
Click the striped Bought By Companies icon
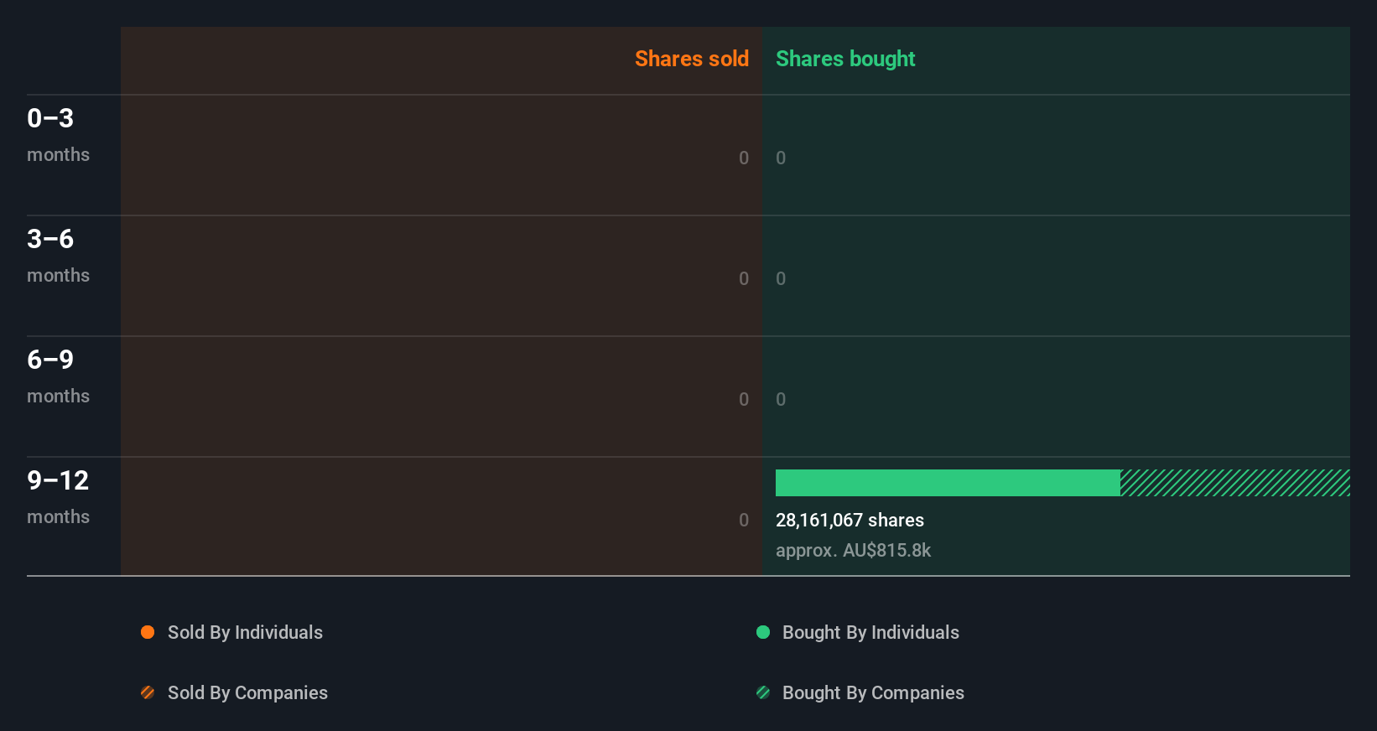pyautogui.click(x=763, y=692)
